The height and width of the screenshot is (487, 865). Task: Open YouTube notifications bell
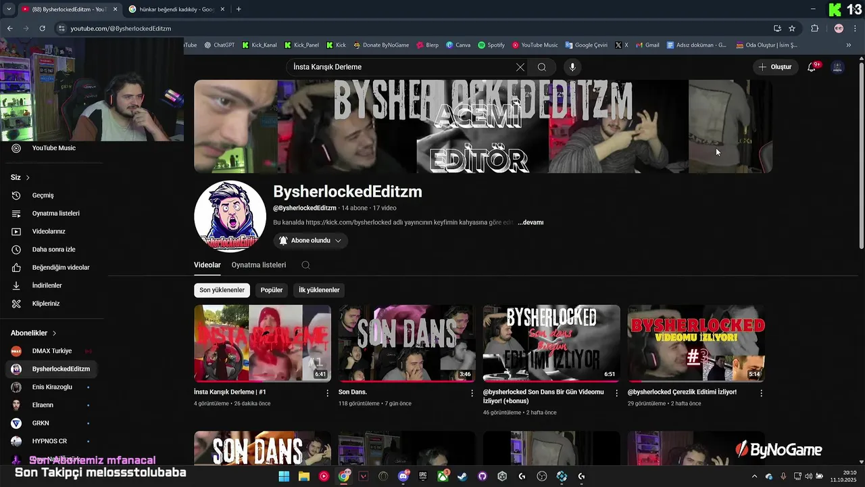[812, 67]
